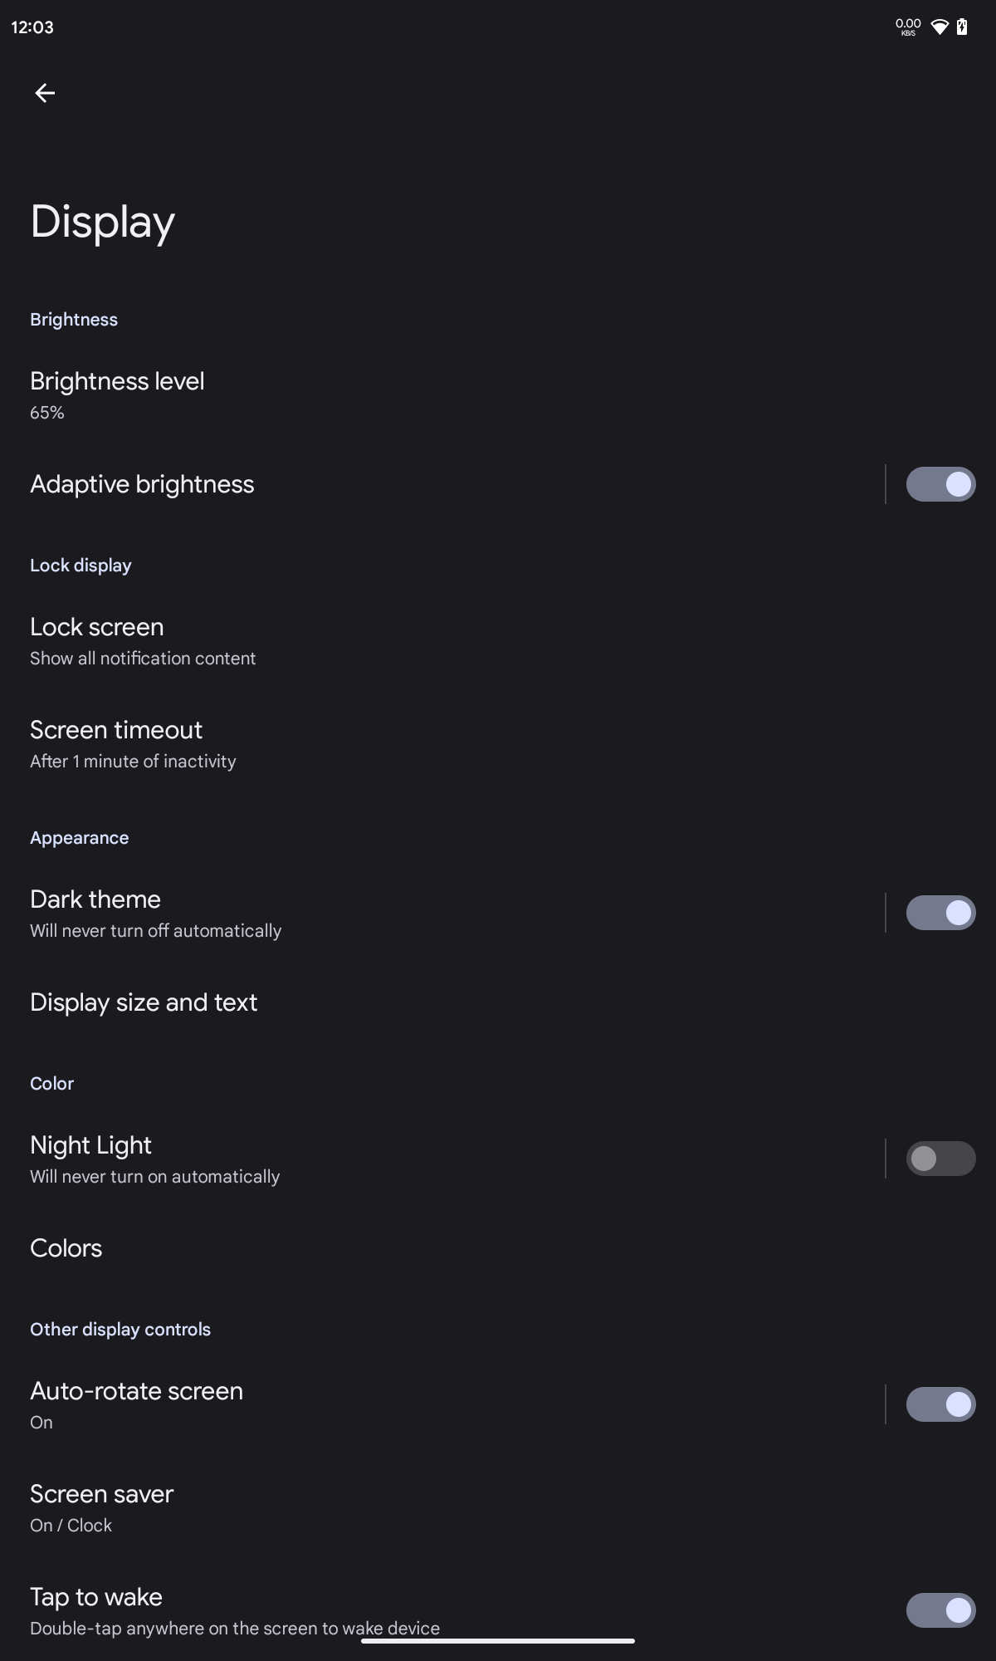Open Brightness level setting

pos(117,394)
